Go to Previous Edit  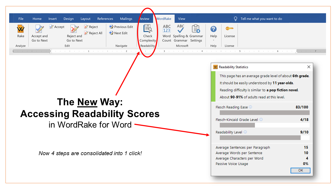tap(121, 27)
